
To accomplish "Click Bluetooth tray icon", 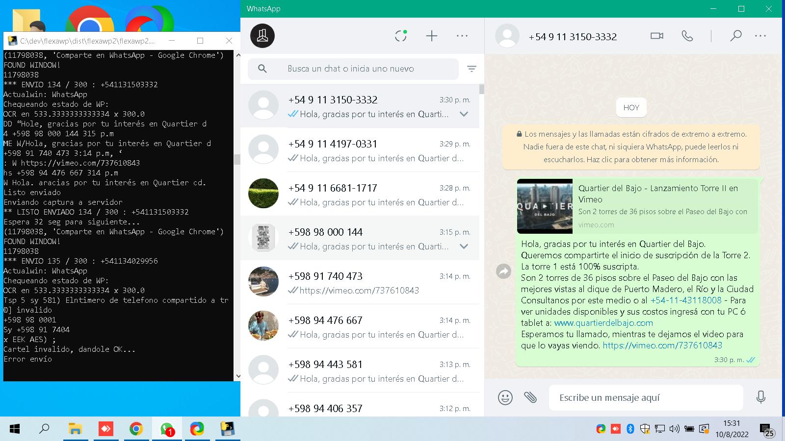I will 630,429.
